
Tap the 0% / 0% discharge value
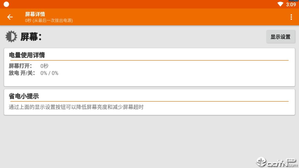click(49, 73)
